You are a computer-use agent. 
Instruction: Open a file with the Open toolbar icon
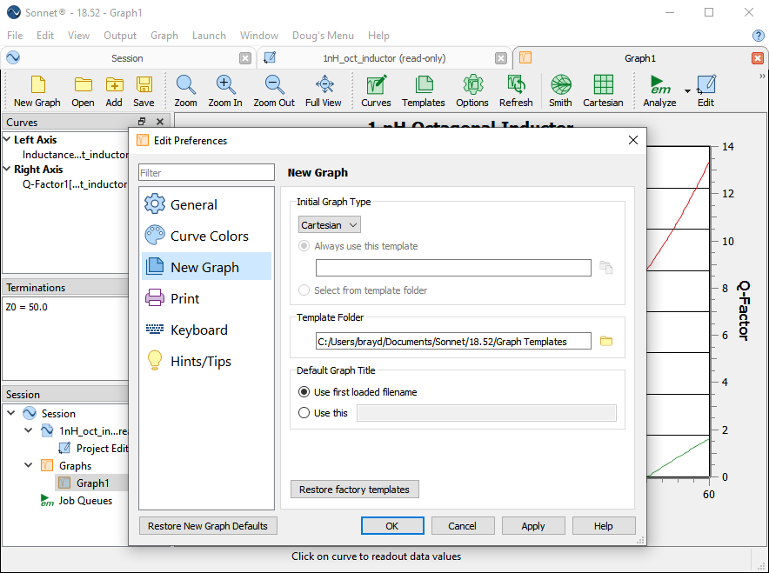point(83,91)
